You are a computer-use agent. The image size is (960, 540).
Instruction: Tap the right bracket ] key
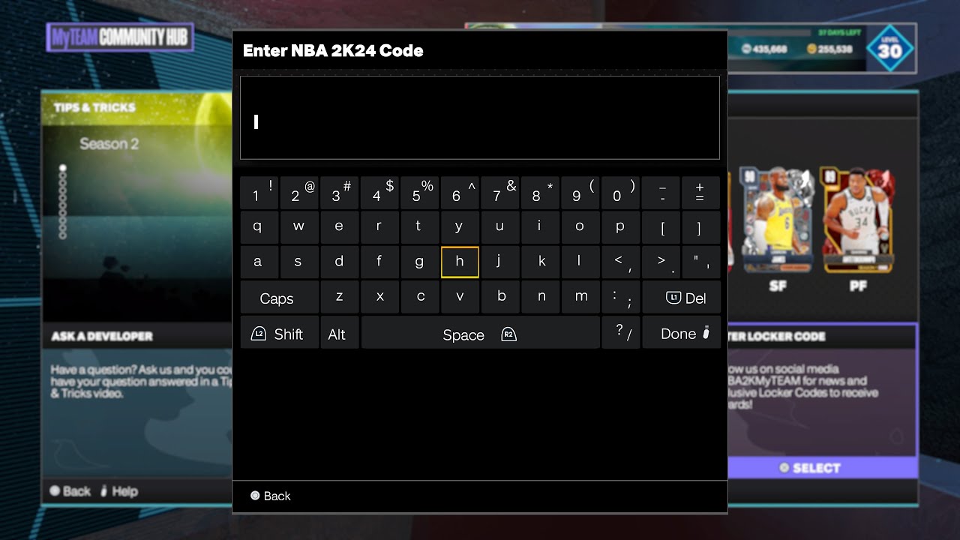click(x=700, y=227)
